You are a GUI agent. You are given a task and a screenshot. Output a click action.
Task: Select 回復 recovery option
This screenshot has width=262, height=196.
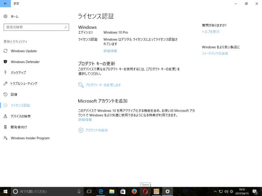point(14,94)
